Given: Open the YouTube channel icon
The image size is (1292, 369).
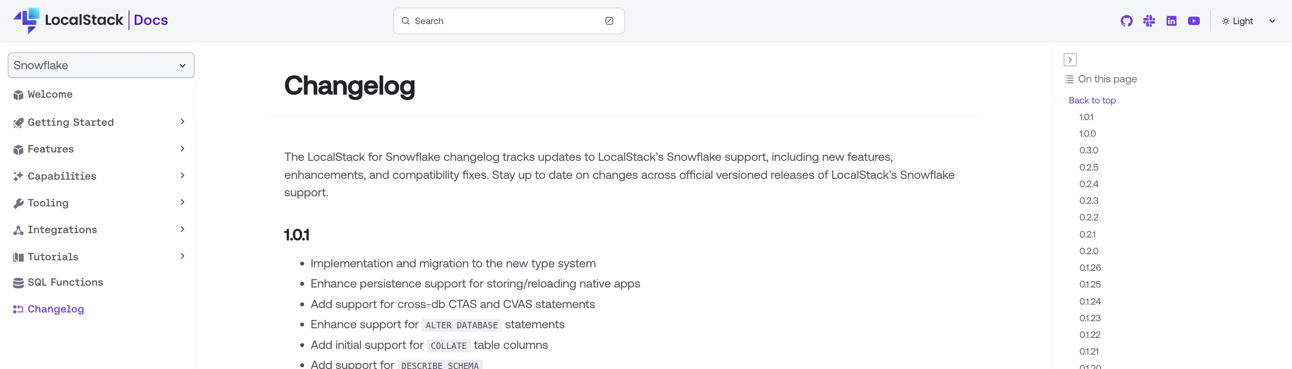Looking at the screenshot, I should click(1194, 21).
